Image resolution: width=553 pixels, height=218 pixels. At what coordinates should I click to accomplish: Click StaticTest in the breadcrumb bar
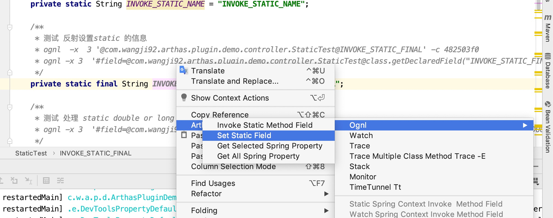click(x=31, y=153)
